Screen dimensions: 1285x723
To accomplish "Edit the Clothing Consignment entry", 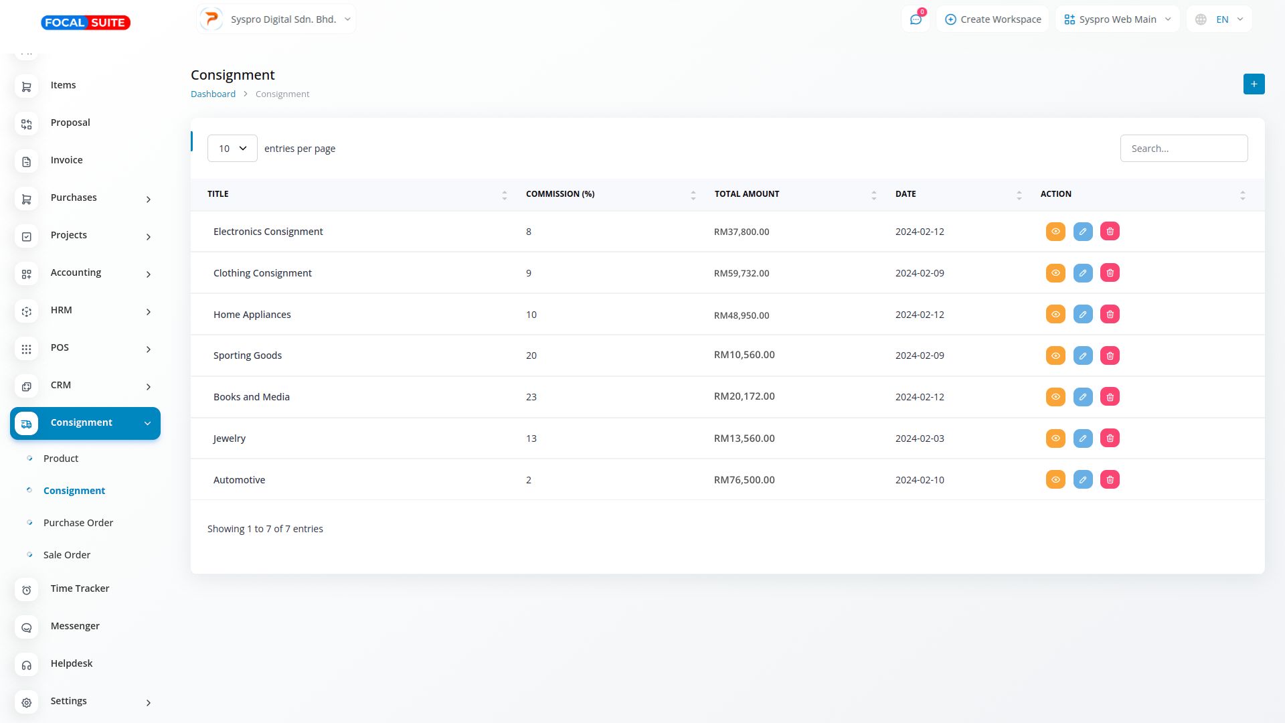I will 1083,273.
